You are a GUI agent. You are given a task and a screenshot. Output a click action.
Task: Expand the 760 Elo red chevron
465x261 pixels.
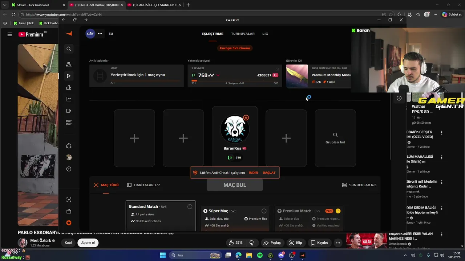[218, 75]
